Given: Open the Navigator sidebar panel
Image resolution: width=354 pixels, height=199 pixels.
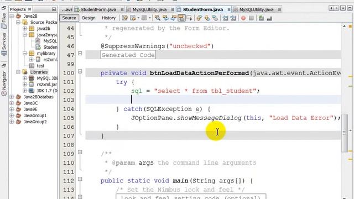Looking at the screenshot, I should 4,83.
